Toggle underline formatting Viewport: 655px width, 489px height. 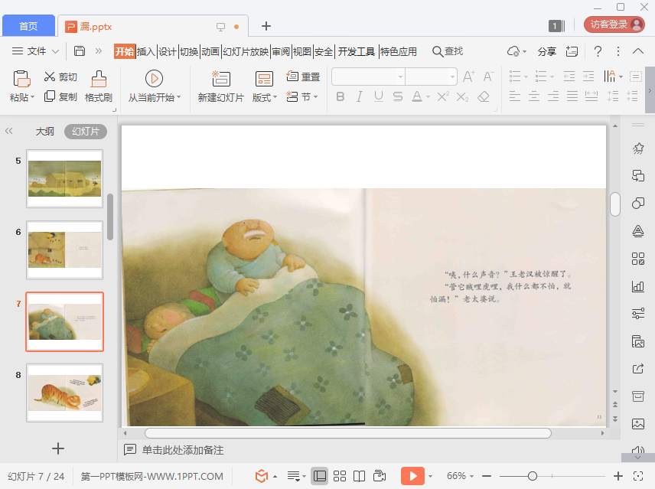pyautogui.click(x=379, y=97)
